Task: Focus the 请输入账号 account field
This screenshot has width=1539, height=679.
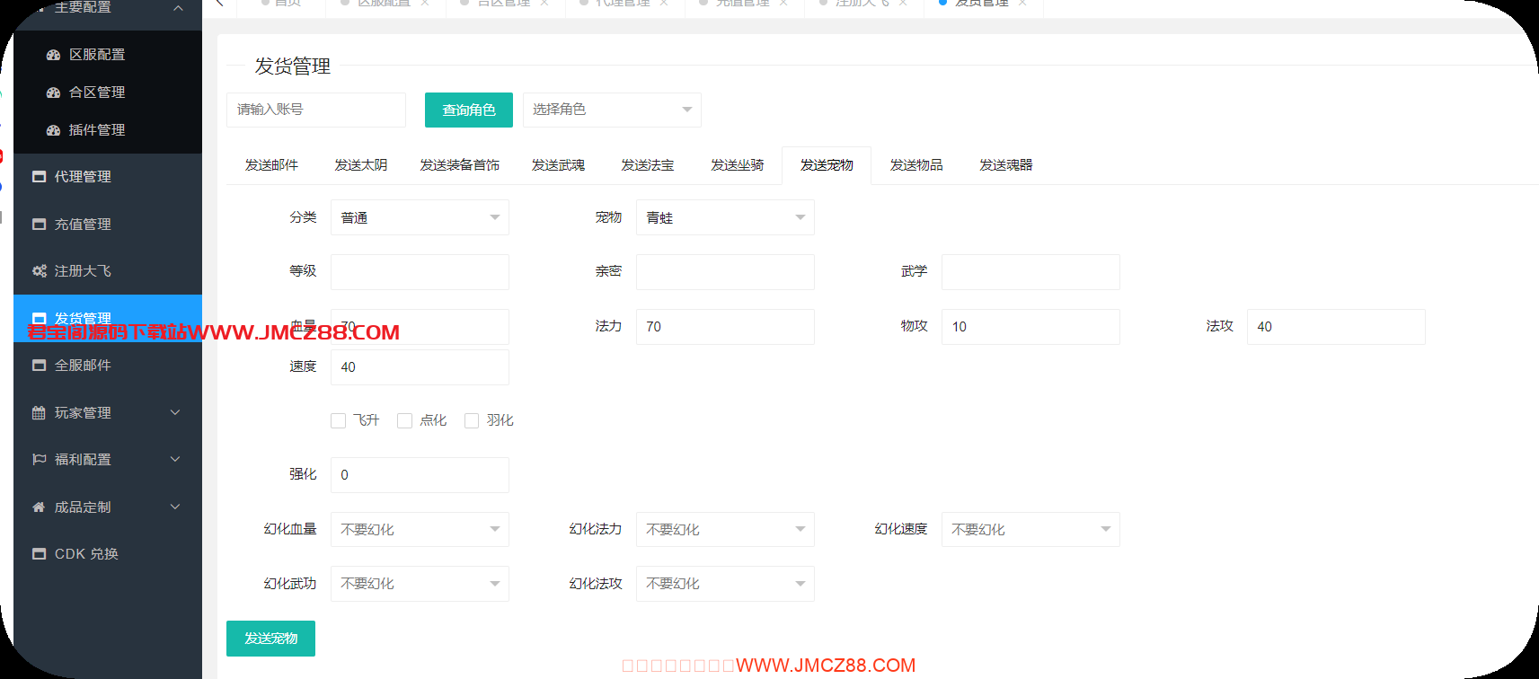Action: coord(316,110)
